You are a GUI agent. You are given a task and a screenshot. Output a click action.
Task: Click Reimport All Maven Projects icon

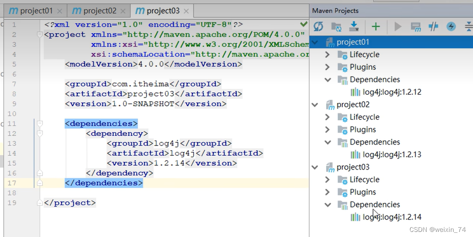(x=318, y=27)
